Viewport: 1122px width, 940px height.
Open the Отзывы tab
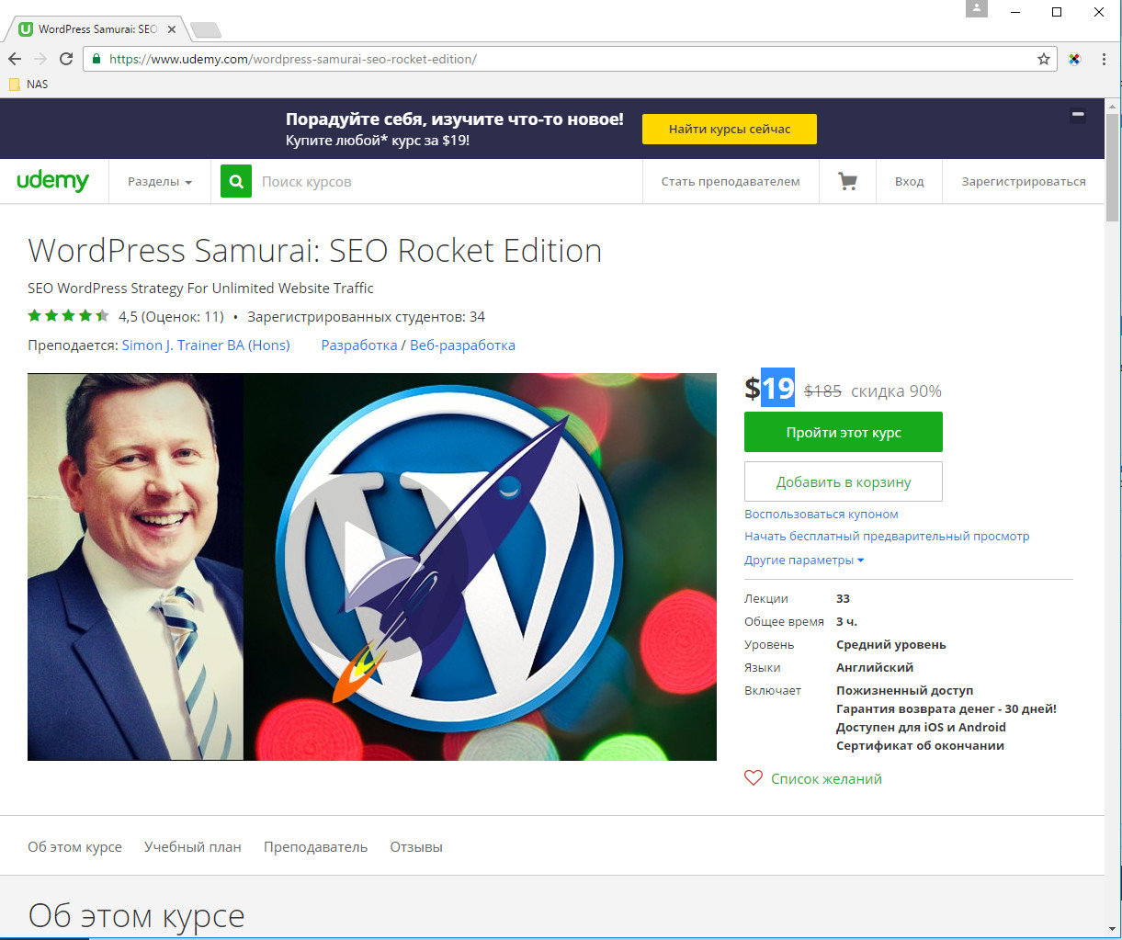(x=416, y=847)
